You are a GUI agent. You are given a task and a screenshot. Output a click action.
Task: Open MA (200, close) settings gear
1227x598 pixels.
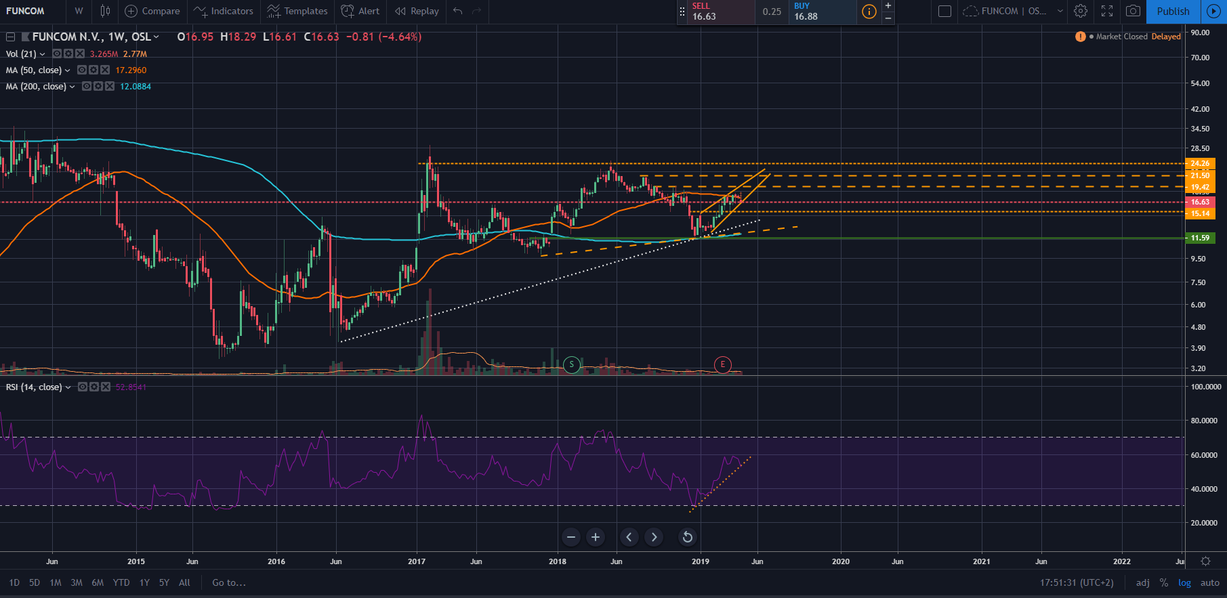click(x=98, y=86)
